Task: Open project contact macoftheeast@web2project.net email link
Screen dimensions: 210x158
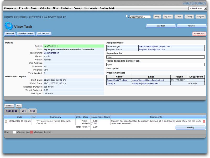Action: tap(148, 80)
